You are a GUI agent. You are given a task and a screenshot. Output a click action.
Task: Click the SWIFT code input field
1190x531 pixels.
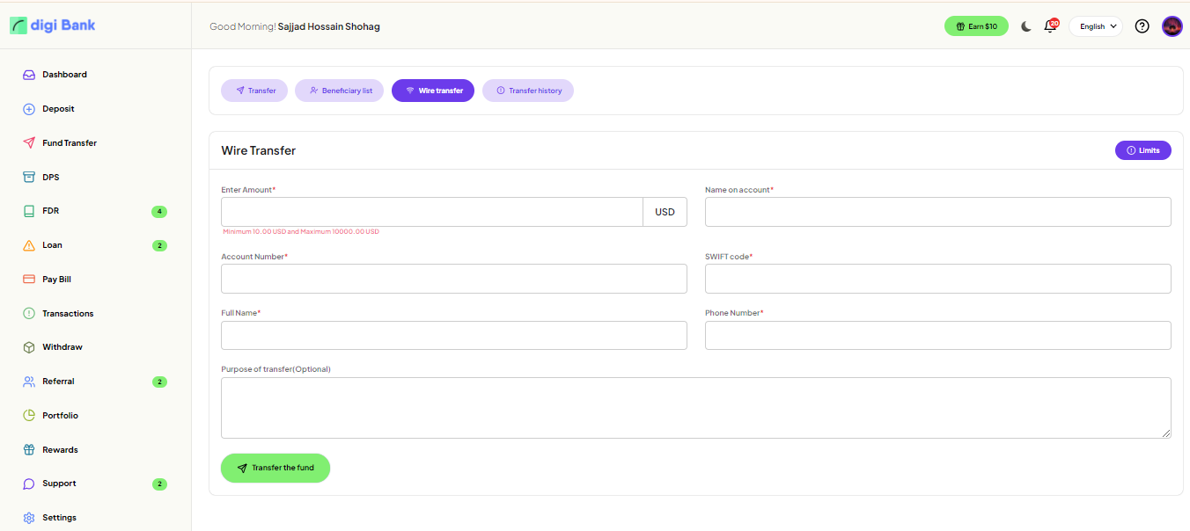937,279
